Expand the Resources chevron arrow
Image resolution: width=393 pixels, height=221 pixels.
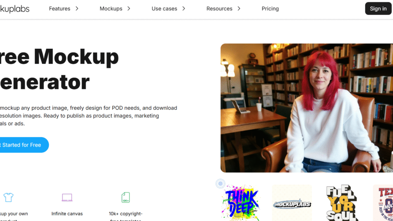pos(239,9)
